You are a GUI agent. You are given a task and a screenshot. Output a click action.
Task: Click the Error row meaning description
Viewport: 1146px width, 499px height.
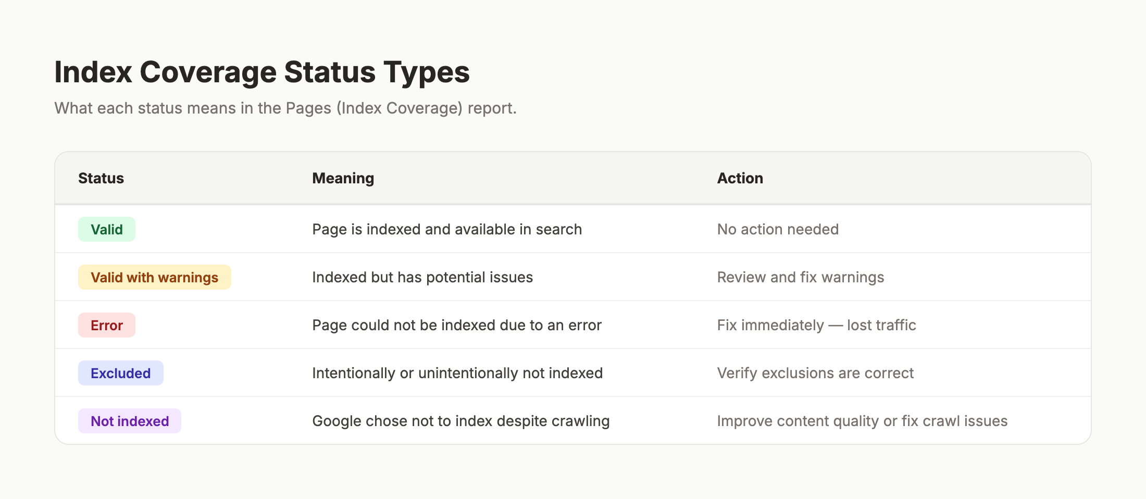(x=457, y=325)
